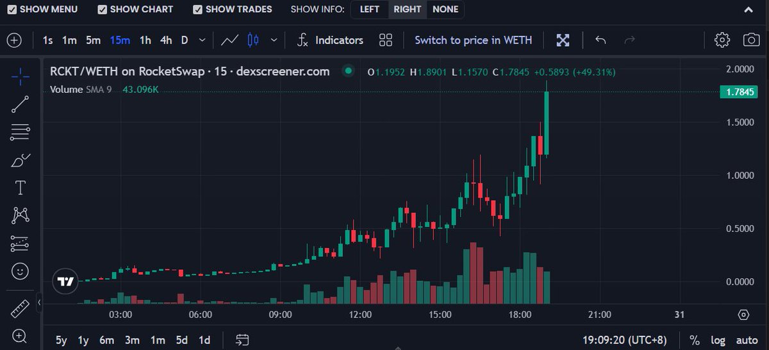Activate the zoom in tool
Screen dimensions: 769x350
(x=20, y=336)
